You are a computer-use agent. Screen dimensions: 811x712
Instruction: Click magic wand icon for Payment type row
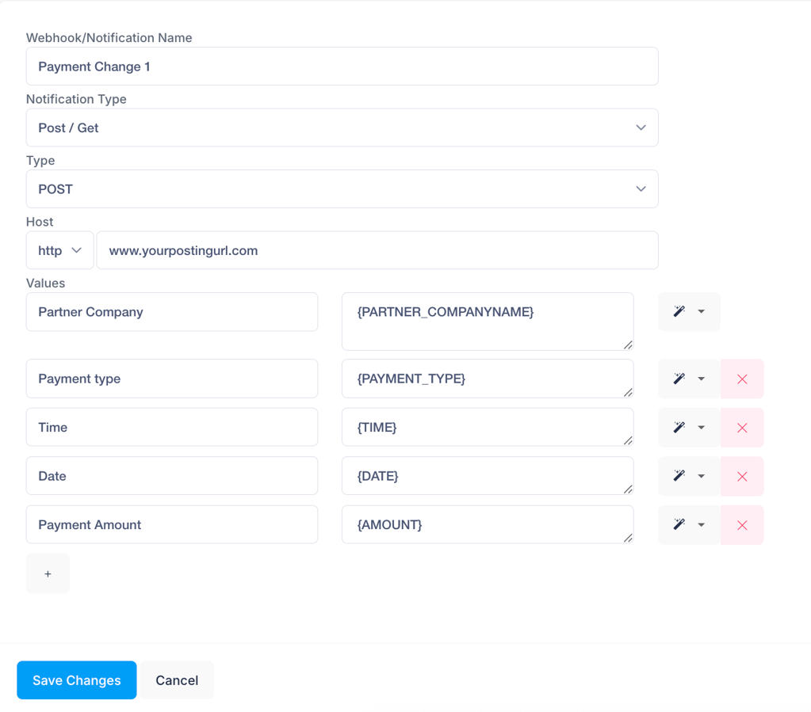point(679,379)
